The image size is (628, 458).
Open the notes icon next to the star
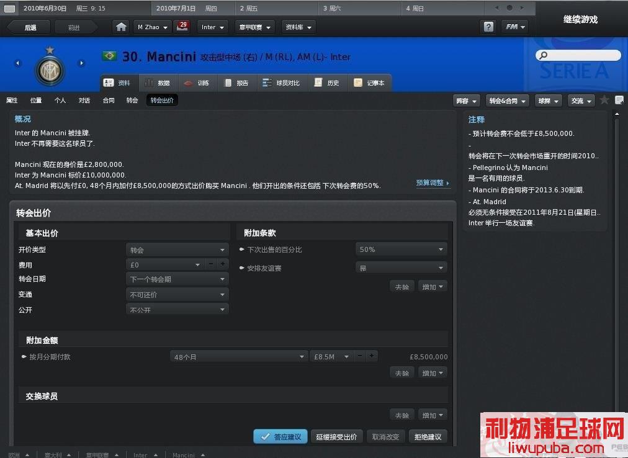click(x=619, y=100)
